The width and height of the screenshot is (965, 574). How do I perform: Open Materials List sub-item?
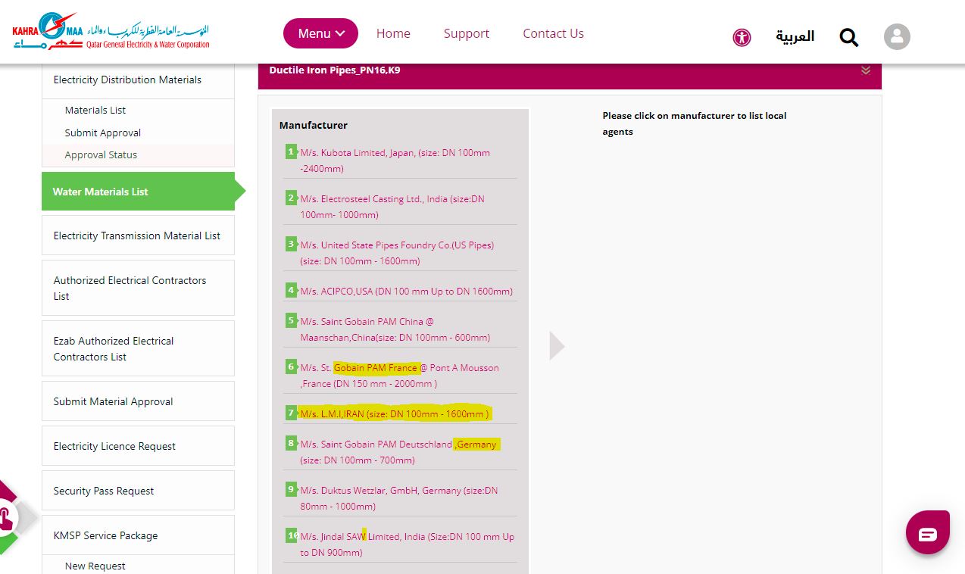[x=95, y=110]
